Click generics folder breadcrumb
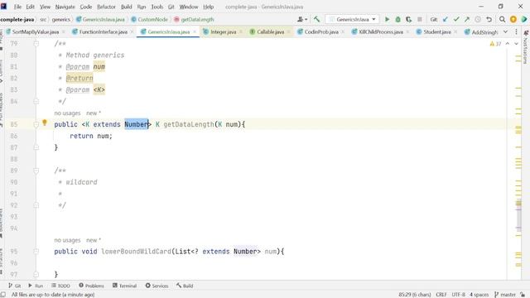 60,20
